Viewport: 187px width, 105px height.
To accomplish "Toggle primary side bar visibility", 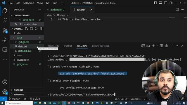I will 155,3.
